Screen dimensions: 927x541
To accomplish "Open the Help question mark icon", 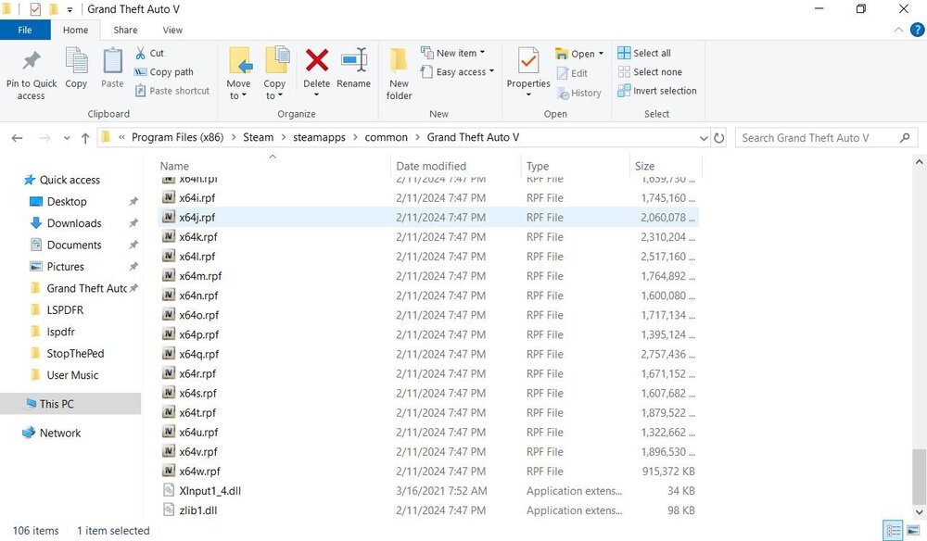I will pyautogui.click(x=917, y=31).
